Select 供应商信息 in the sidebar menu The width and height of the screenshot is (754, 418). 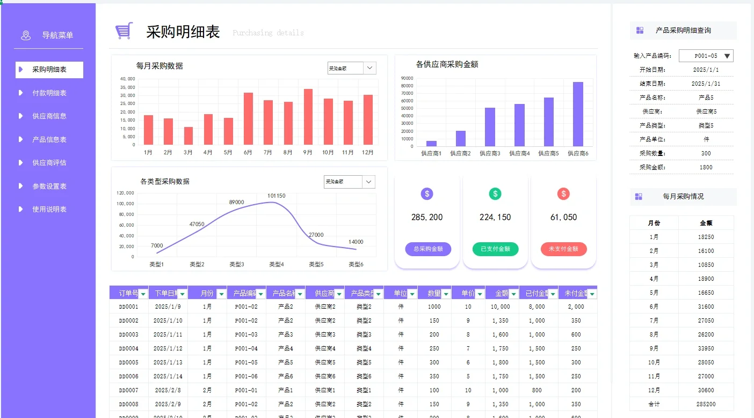click(49, 116)
